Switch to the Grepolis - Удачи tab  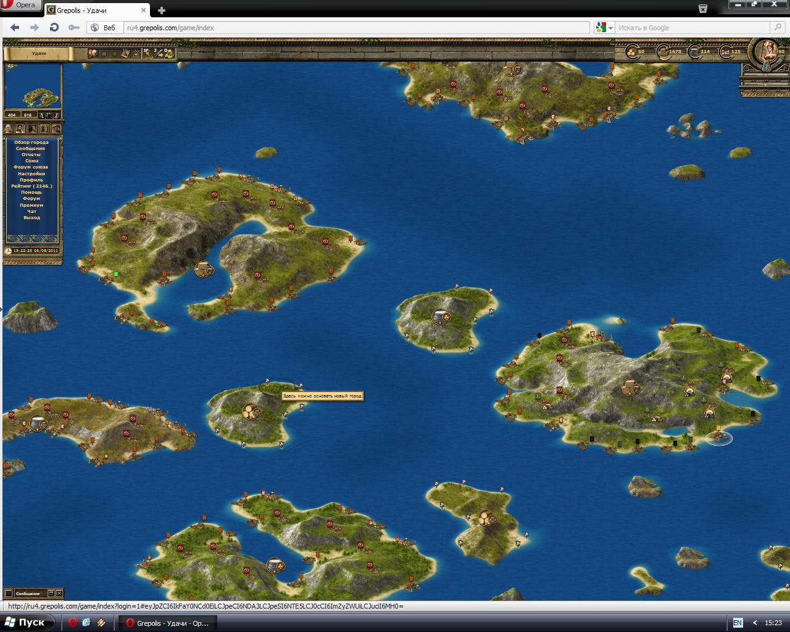click(96, 10)
